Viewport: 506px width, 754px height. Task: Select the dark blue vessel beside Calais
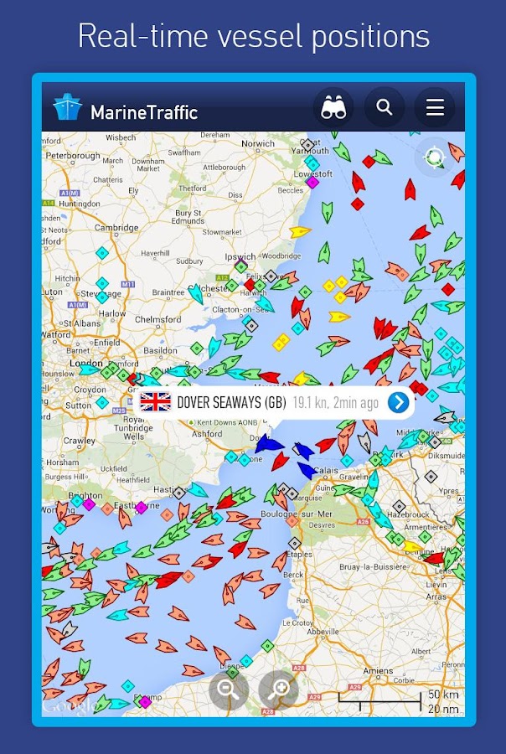306,470
